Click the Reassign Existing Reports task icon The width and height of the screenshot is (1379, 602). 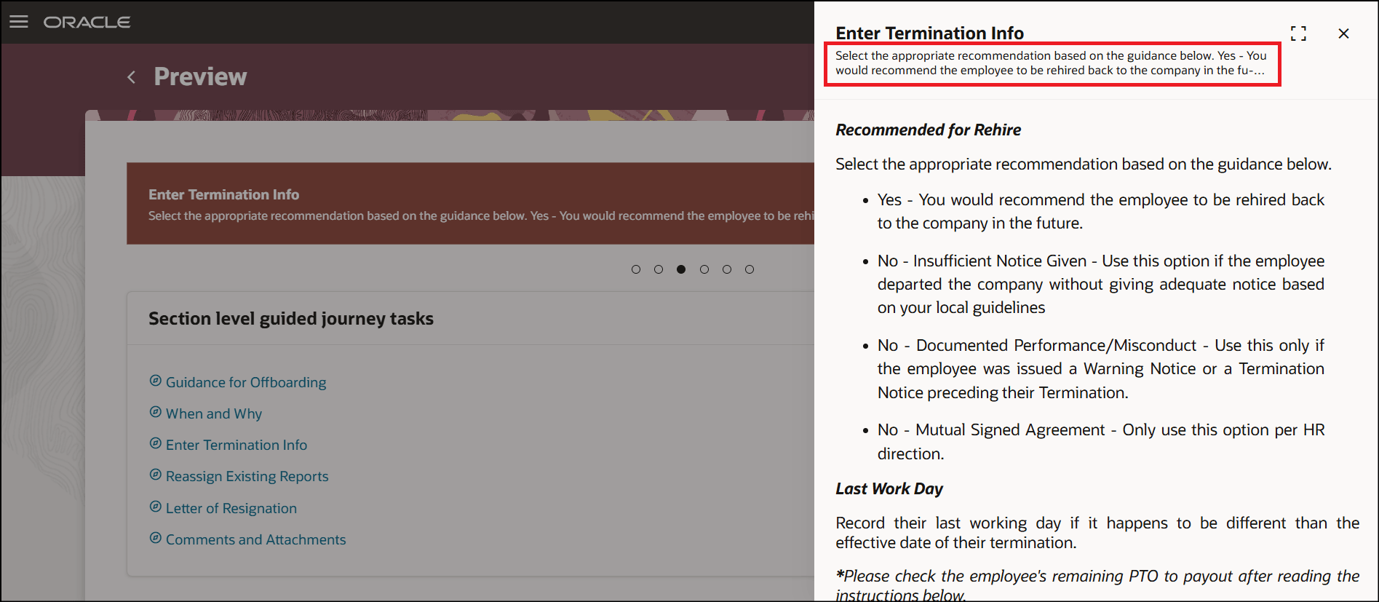tap(155, 475)
